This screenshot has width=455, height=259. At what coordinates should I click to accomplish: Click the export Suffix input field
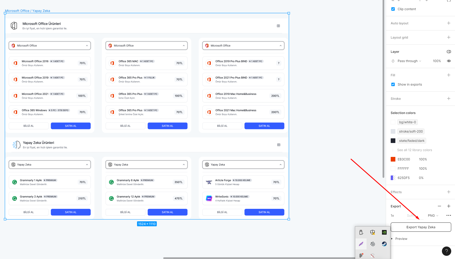click(x=415, y=215)
